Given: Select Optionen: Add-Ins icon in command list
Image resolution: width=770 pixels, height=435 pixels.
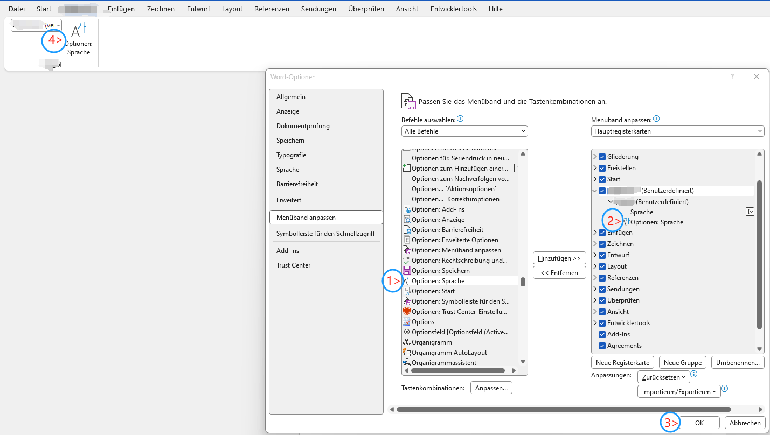Looking at the screenshot, I should [407, 209].
